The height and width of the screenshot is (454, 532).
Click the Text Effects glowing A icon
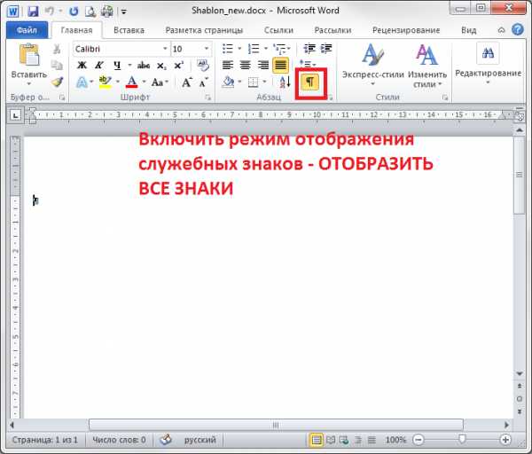click(82, 82)
